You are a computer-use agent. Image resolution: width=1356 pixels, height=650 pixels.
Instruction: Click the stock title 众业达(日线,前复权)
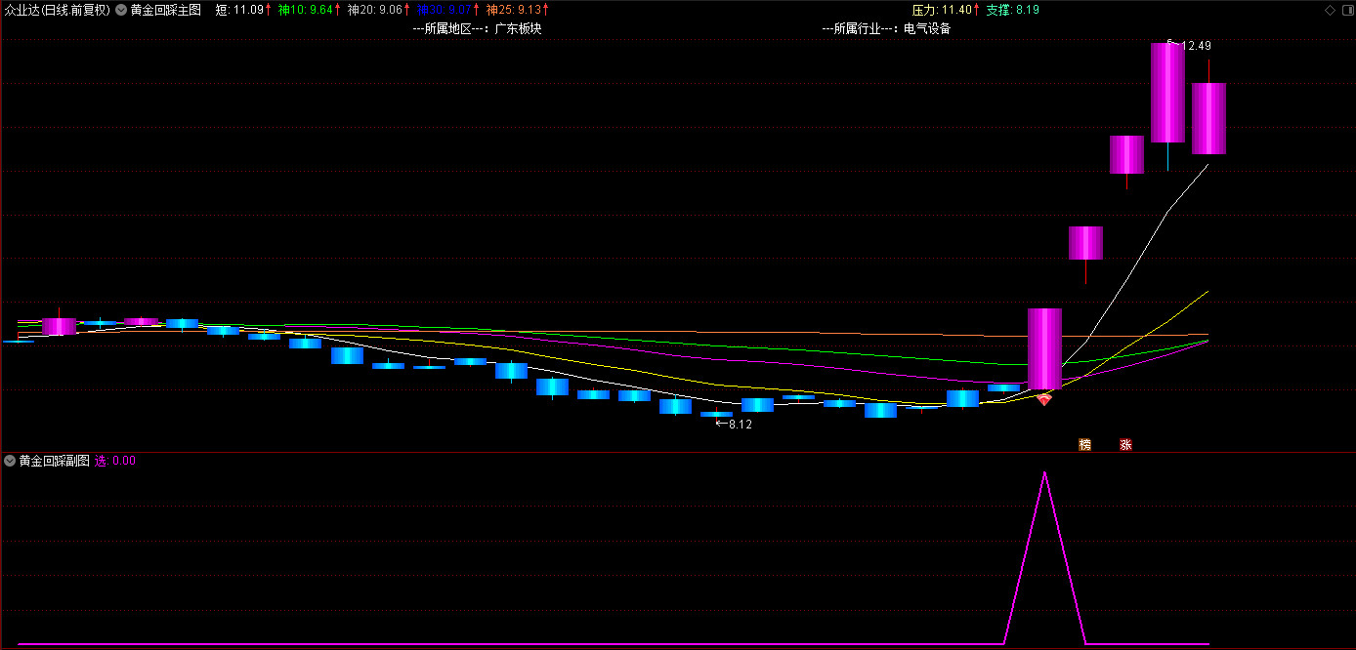pyautogui.click(x=57, y=10)
